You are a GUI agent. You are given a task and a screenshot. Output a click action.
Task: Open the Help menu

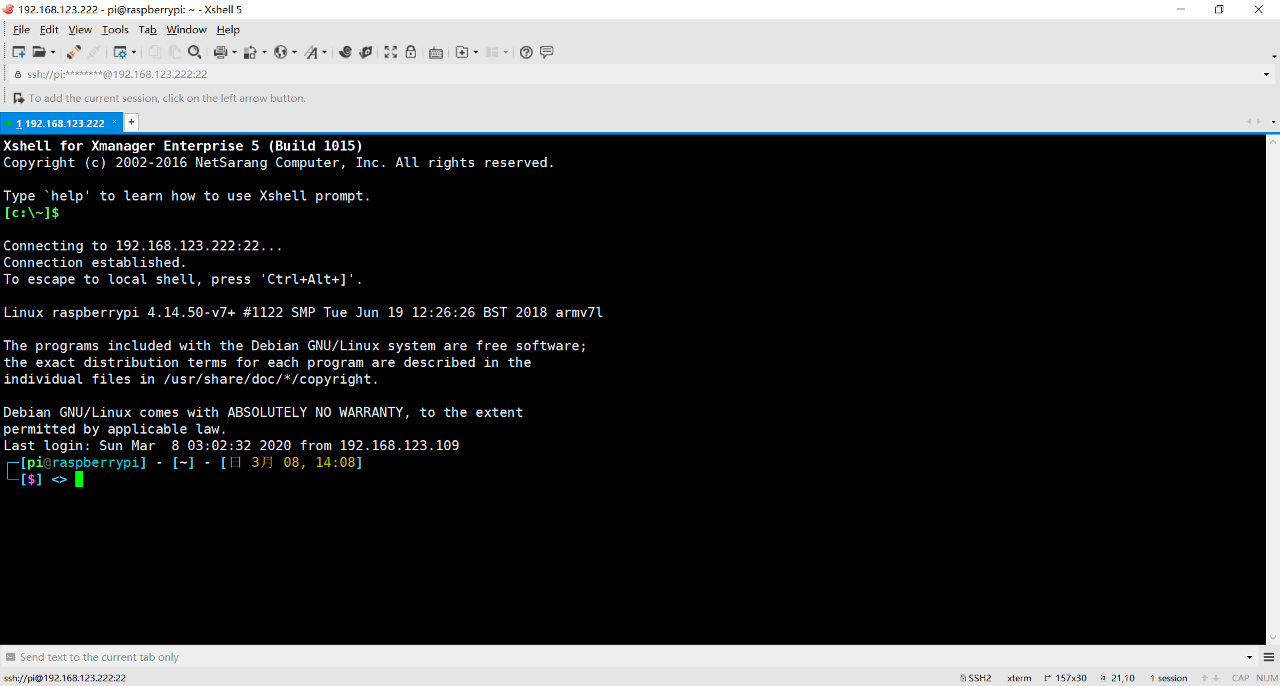[x=228, y=29]
